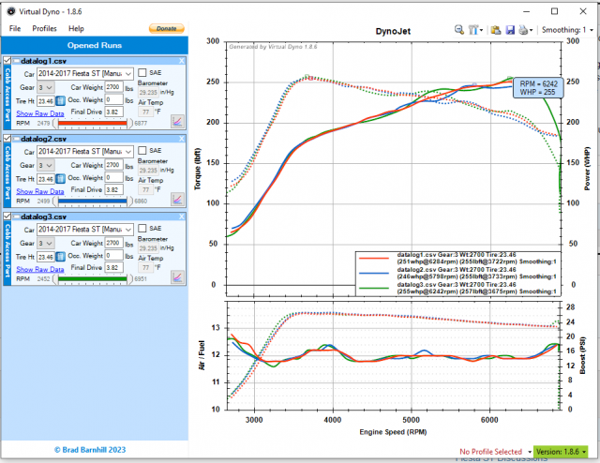
Task: Click the datalog3.csv legend entry in graph
Action: pos(457,288)
